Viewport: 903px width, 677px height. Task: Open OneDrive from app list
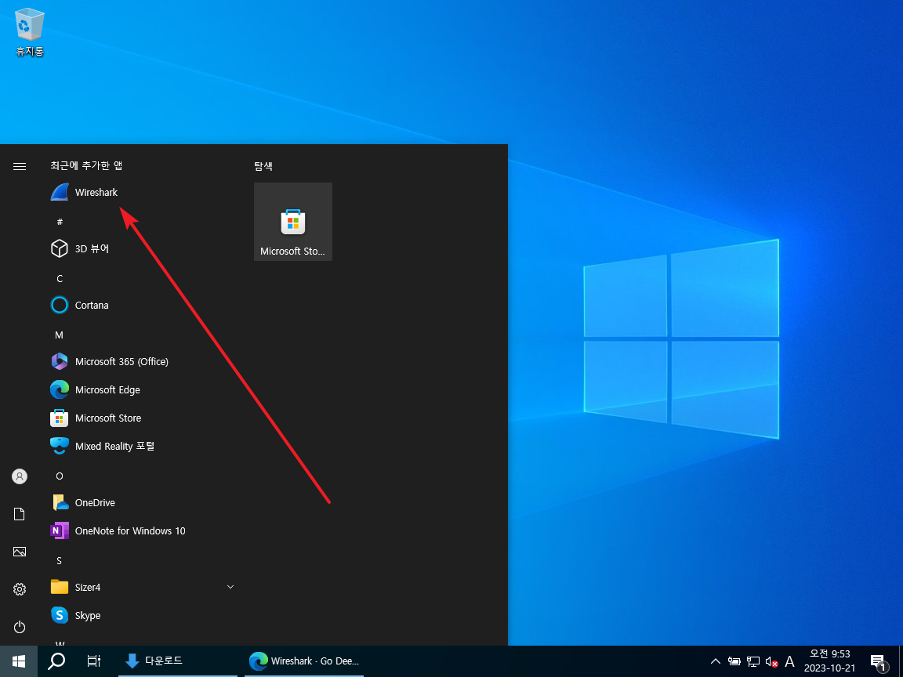click(142, 502)
